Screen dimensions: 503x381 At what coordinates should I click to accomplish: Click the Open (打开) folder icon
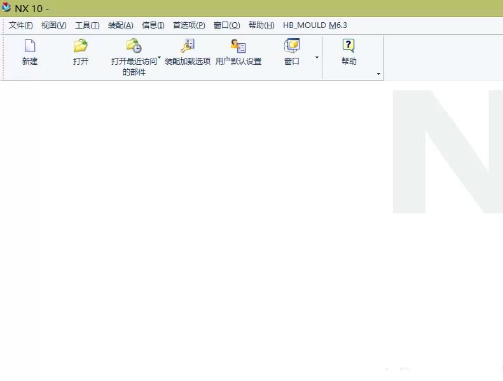80,46
